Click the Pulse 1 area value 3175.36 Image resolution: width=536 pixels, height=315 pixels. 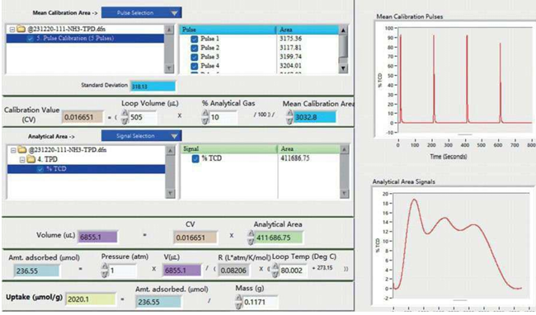[290, 39]
